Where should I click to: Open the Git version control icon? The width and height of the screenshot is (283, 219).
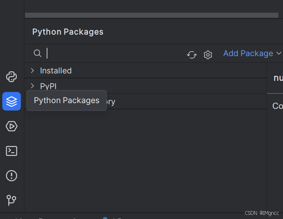[x=12, y=200]
